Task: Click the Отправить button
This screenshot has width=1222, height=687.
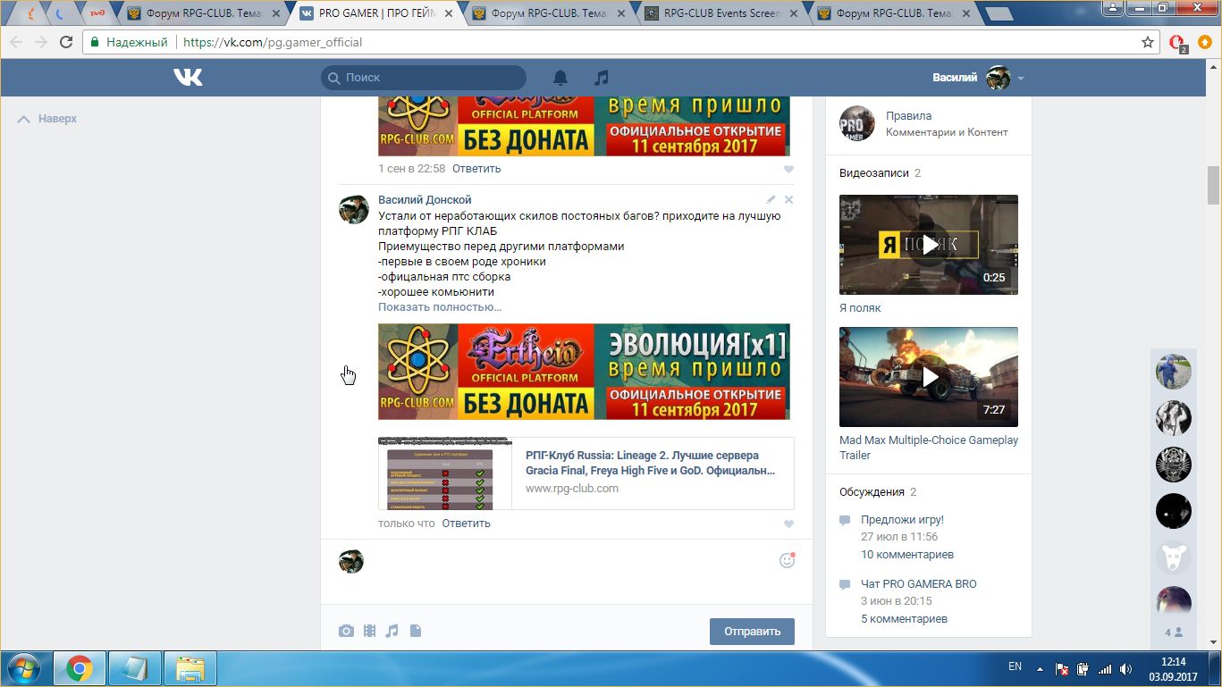Action: coord(752,631)
